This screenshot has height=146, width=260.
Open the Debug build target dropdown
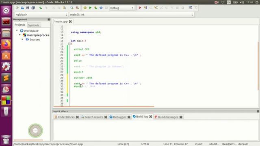122,8
